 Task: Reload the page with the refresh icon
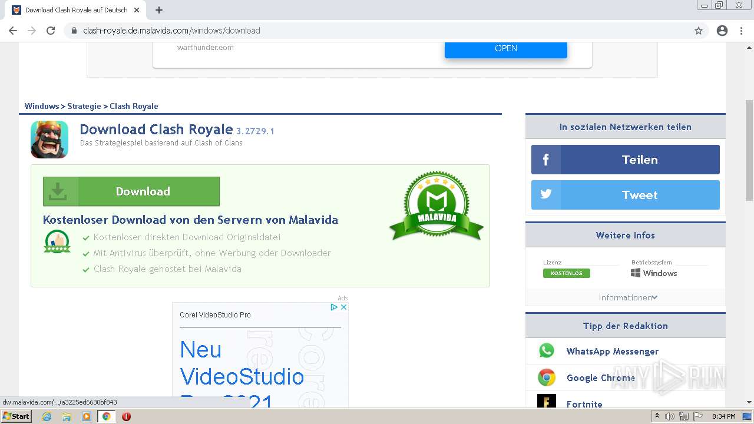click(51, 31)
